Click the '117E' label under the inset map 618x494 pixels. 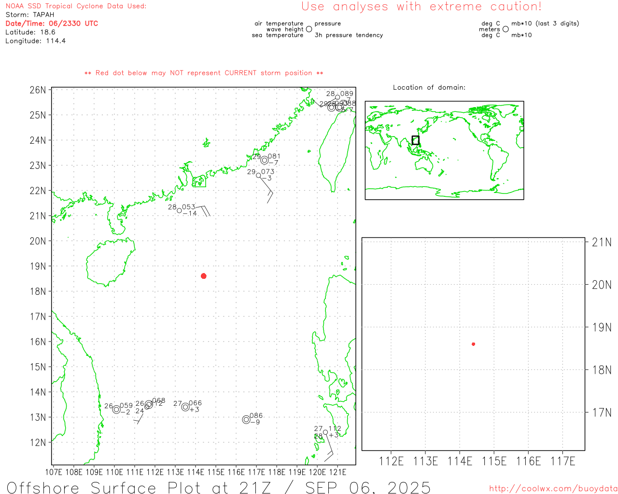click(x=563, y=462)
